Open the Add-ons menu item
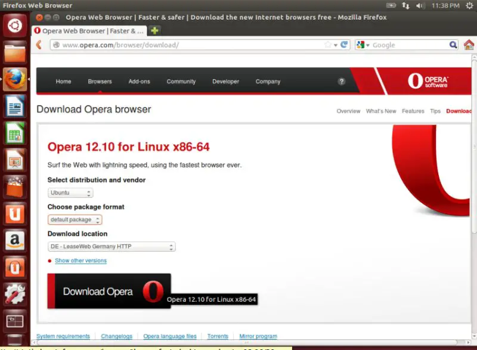477x350 pixels. (139, 81)
